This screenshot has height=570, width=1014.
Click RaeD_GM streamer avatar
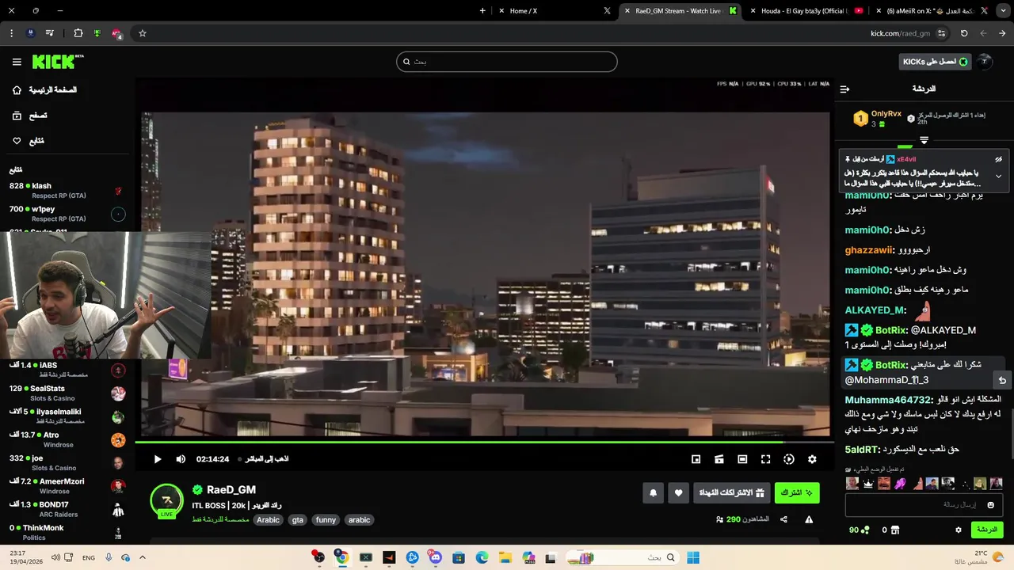point(167,501)
